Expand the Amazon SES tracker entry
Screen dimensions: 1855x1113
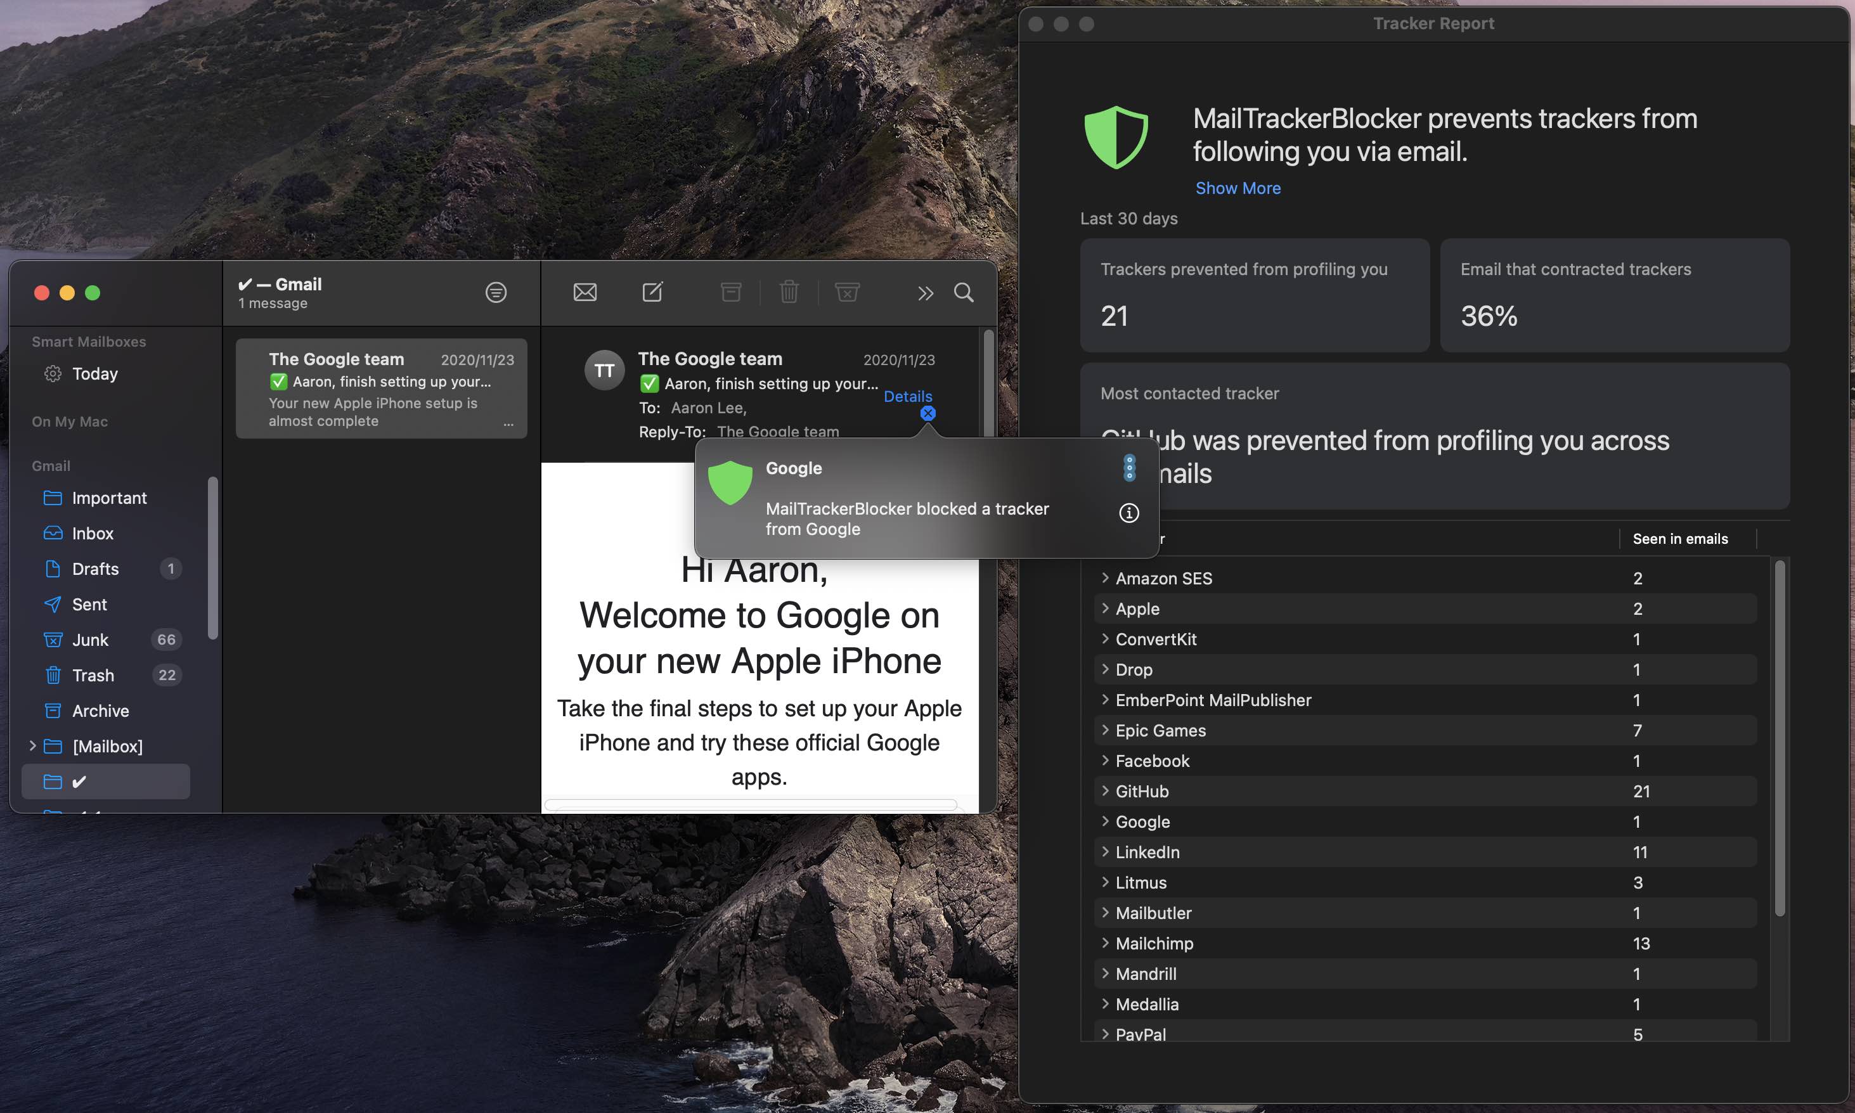(x=1105, y=577)
